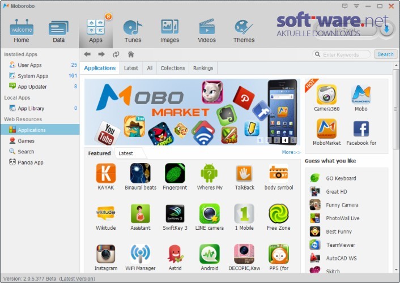Open Panda App resource

[40, 162]
